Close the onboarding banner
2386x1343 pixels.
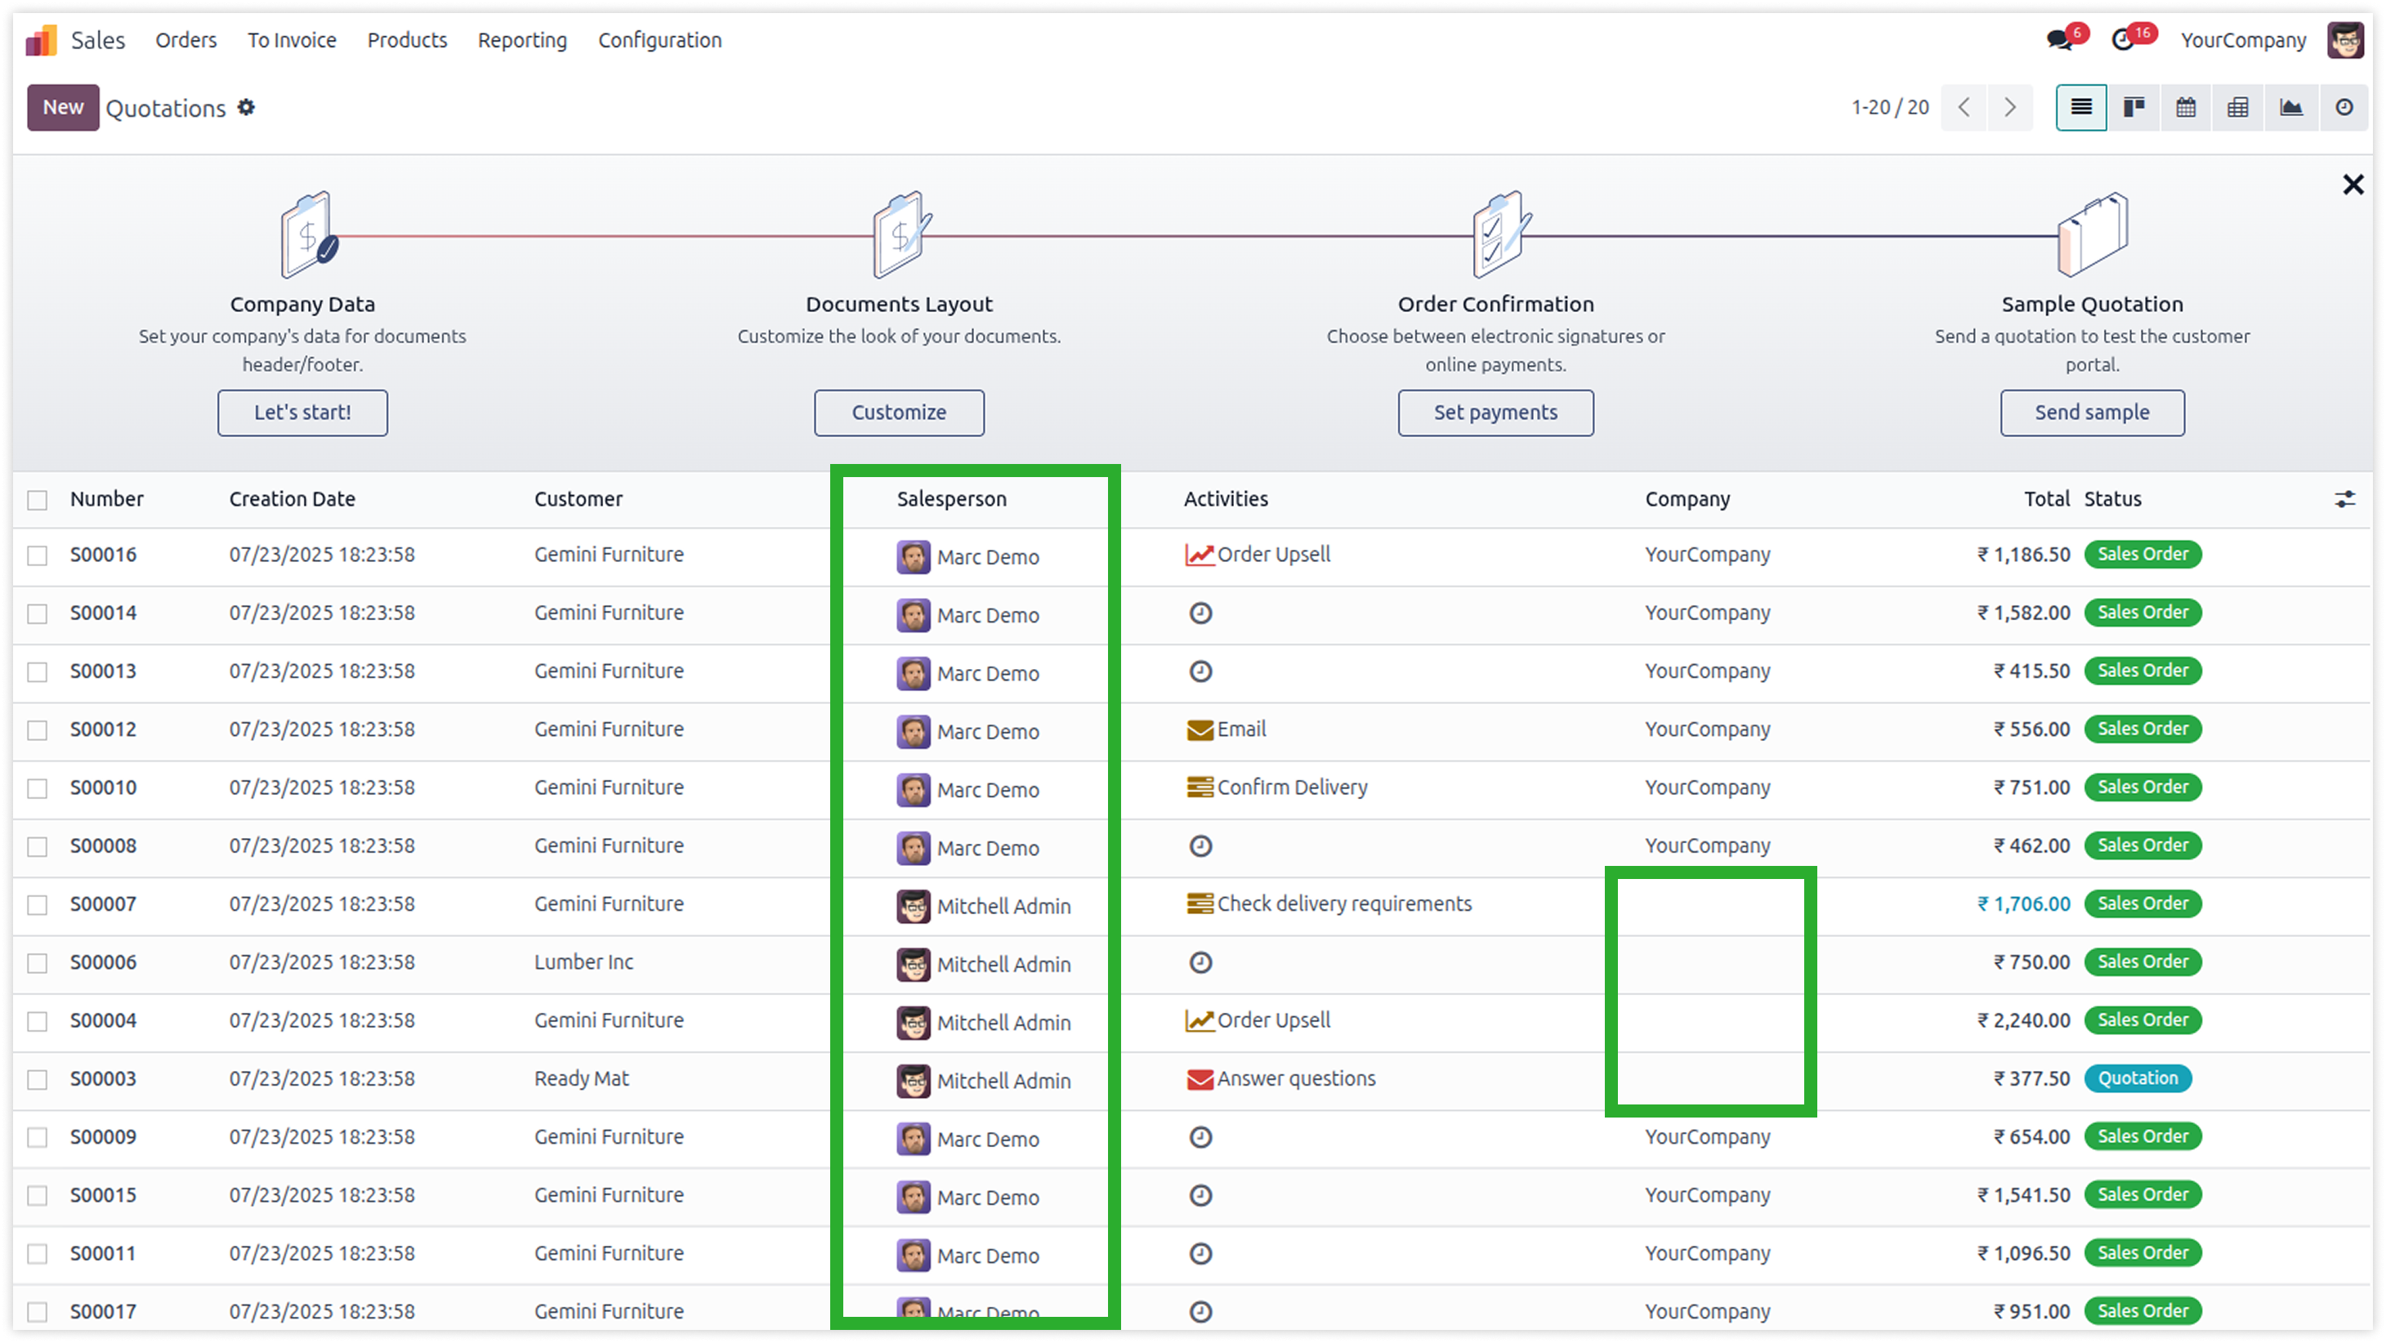[2352, 185]
